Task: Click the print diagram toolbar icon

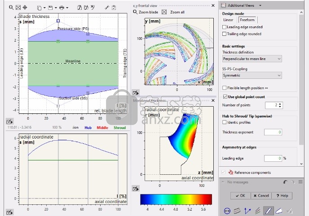Action: click(x=62, y=8)
